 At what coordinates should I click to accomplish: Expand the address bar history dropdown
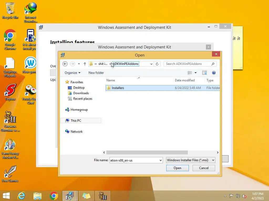click(151, 64)
